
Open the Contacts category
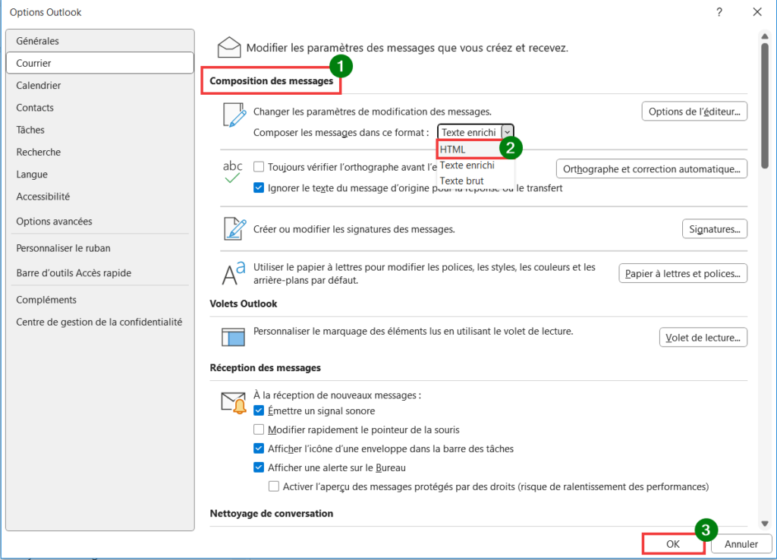[x=100, y=108]
